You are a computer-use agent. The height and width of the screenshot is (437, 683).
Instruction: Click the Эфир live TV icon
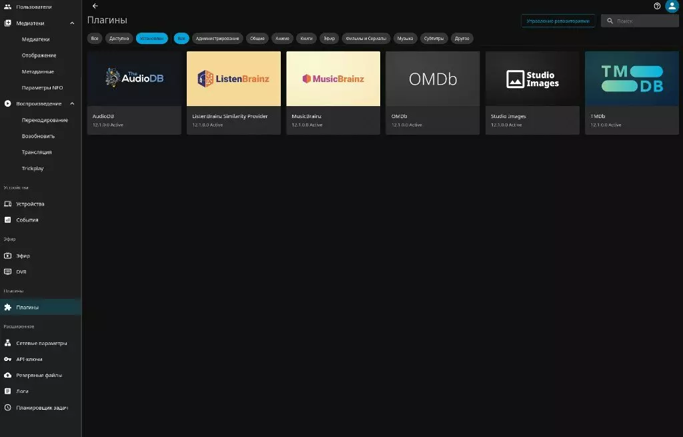tap(7, 256)
